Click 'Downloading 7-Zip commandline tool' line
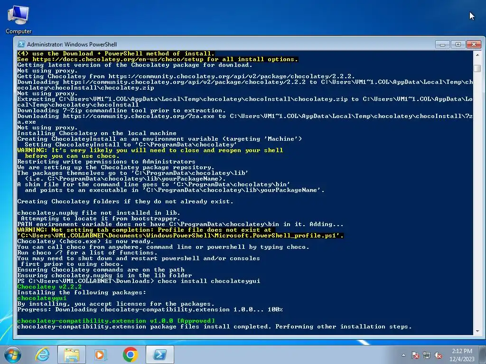The width and height of the screenshot is (486, 364). point(121,110)
